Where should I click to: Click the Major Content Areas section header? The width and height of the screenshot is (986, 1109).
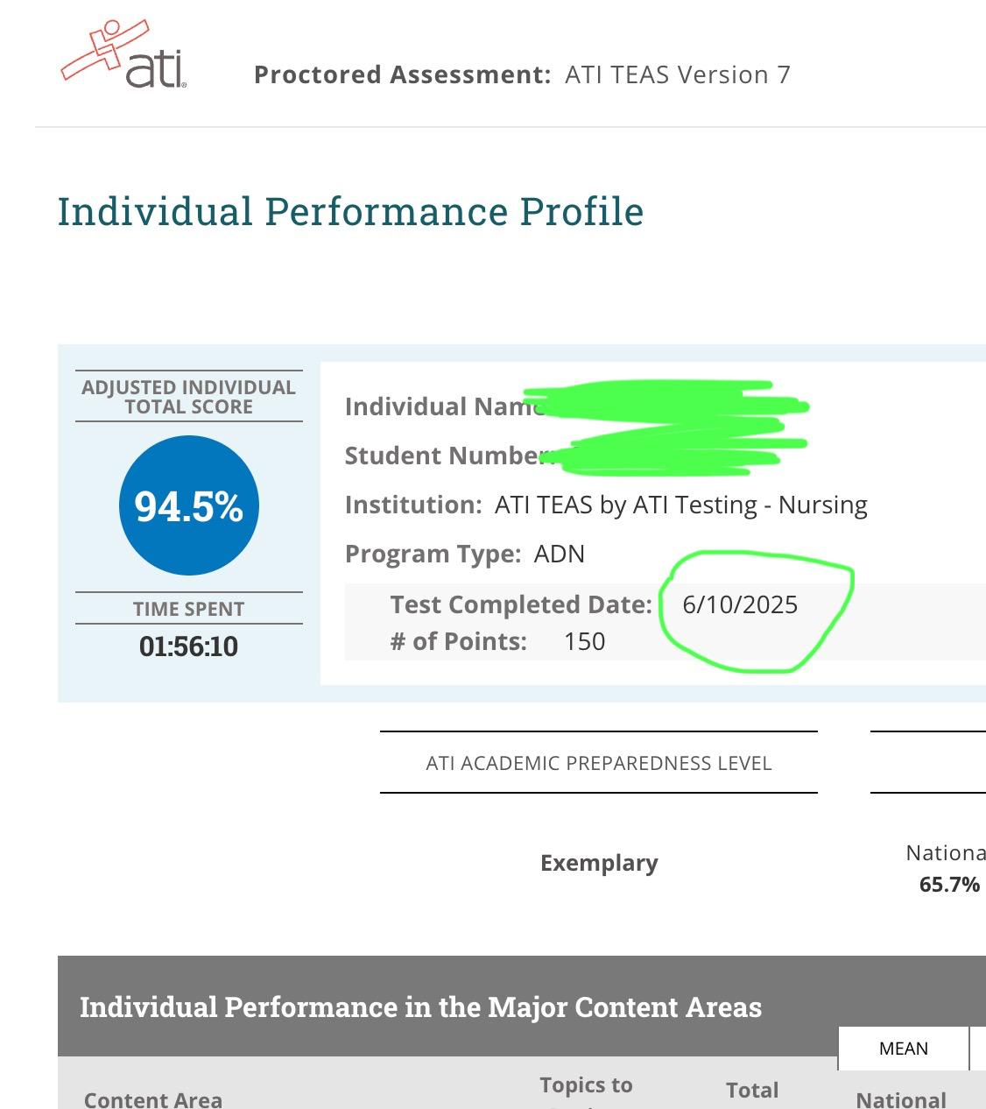coord(420,1007)
